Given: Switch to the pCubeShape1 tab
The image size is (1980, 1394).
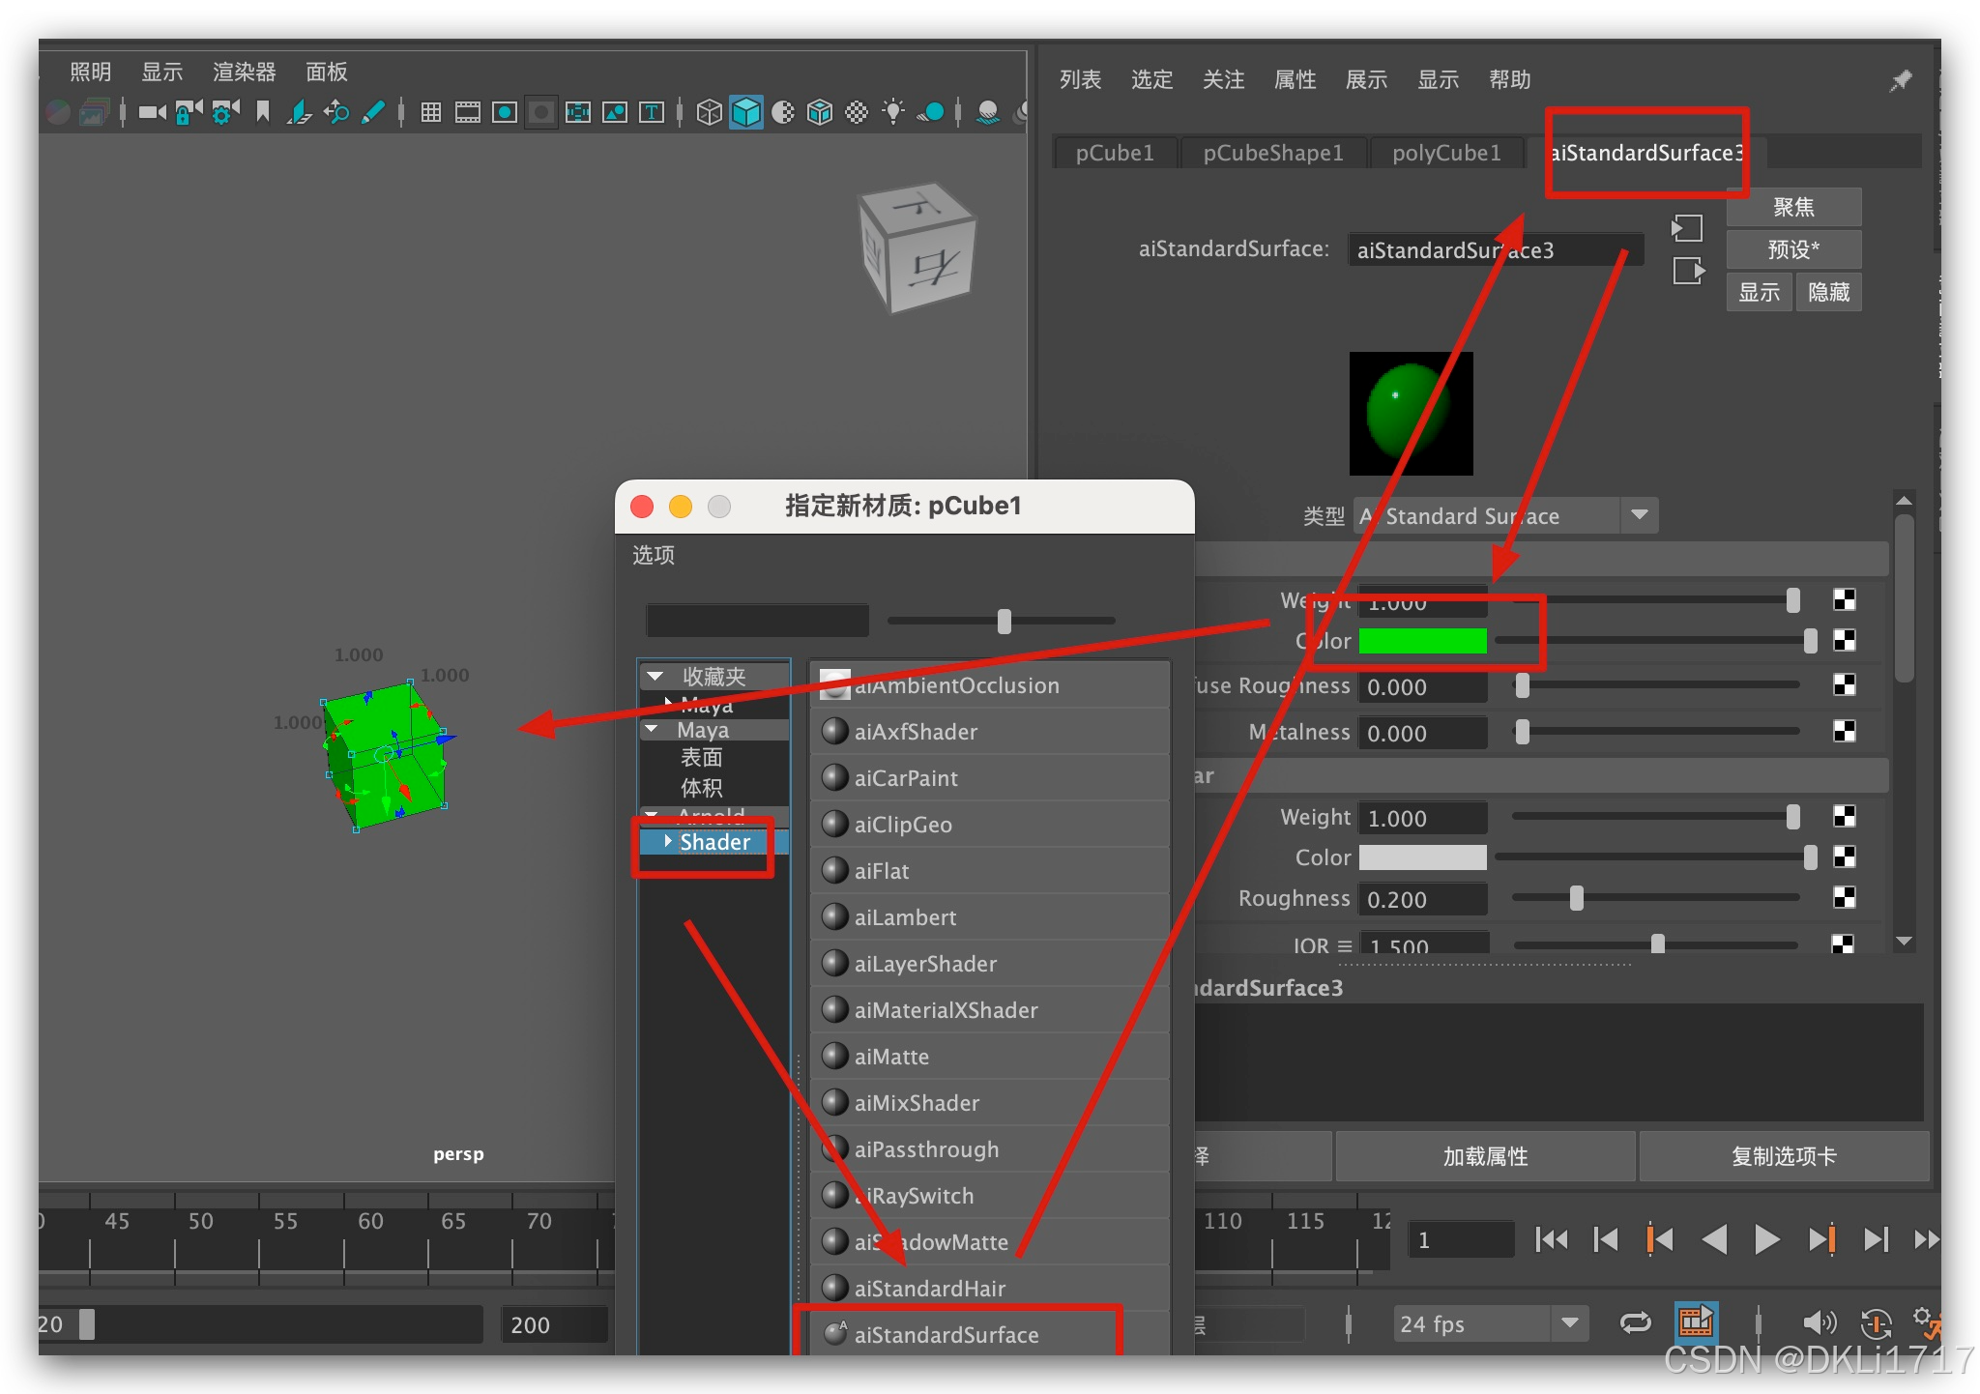Looking at the screenshot, I should (1272, 153).
